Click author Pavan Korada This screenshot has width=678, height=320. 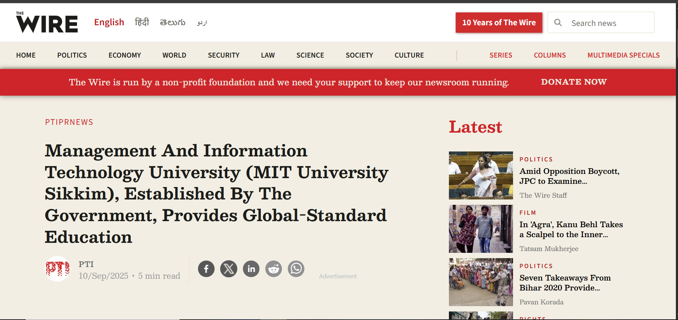pos(542,302)
